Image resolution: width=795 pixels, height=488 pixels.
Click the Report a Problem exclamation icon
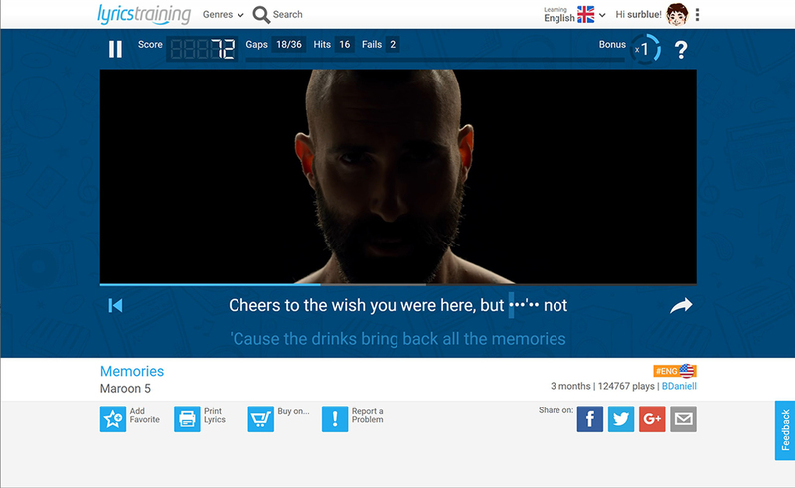click(x=335, y=419)
